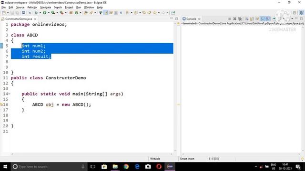Screen dimensions: 305x171
Task: Toggle Block Selection mode icon
Action: [x=116, y=13]
